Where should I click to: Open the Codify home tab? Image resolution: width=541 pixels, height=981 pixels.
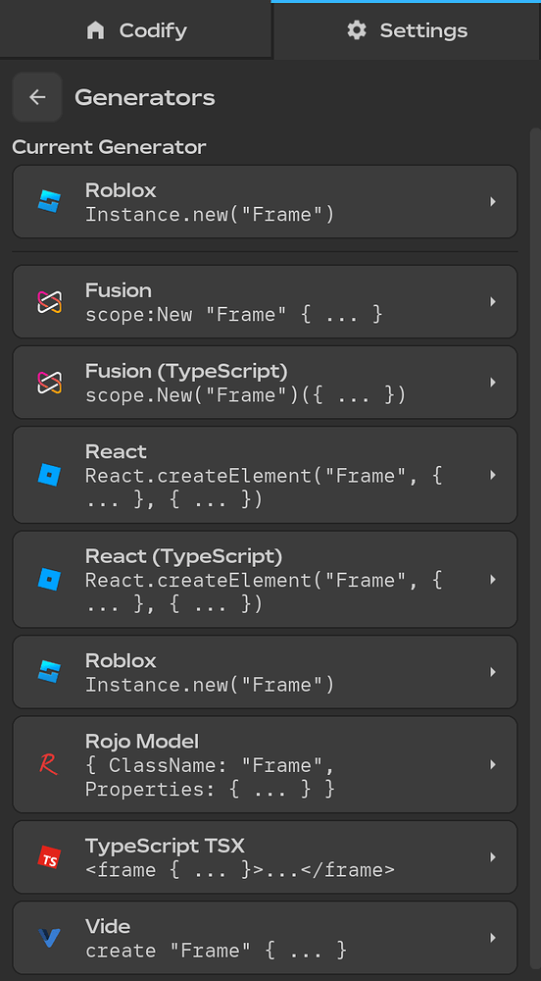pyautogui.click(x=135, y=30)
